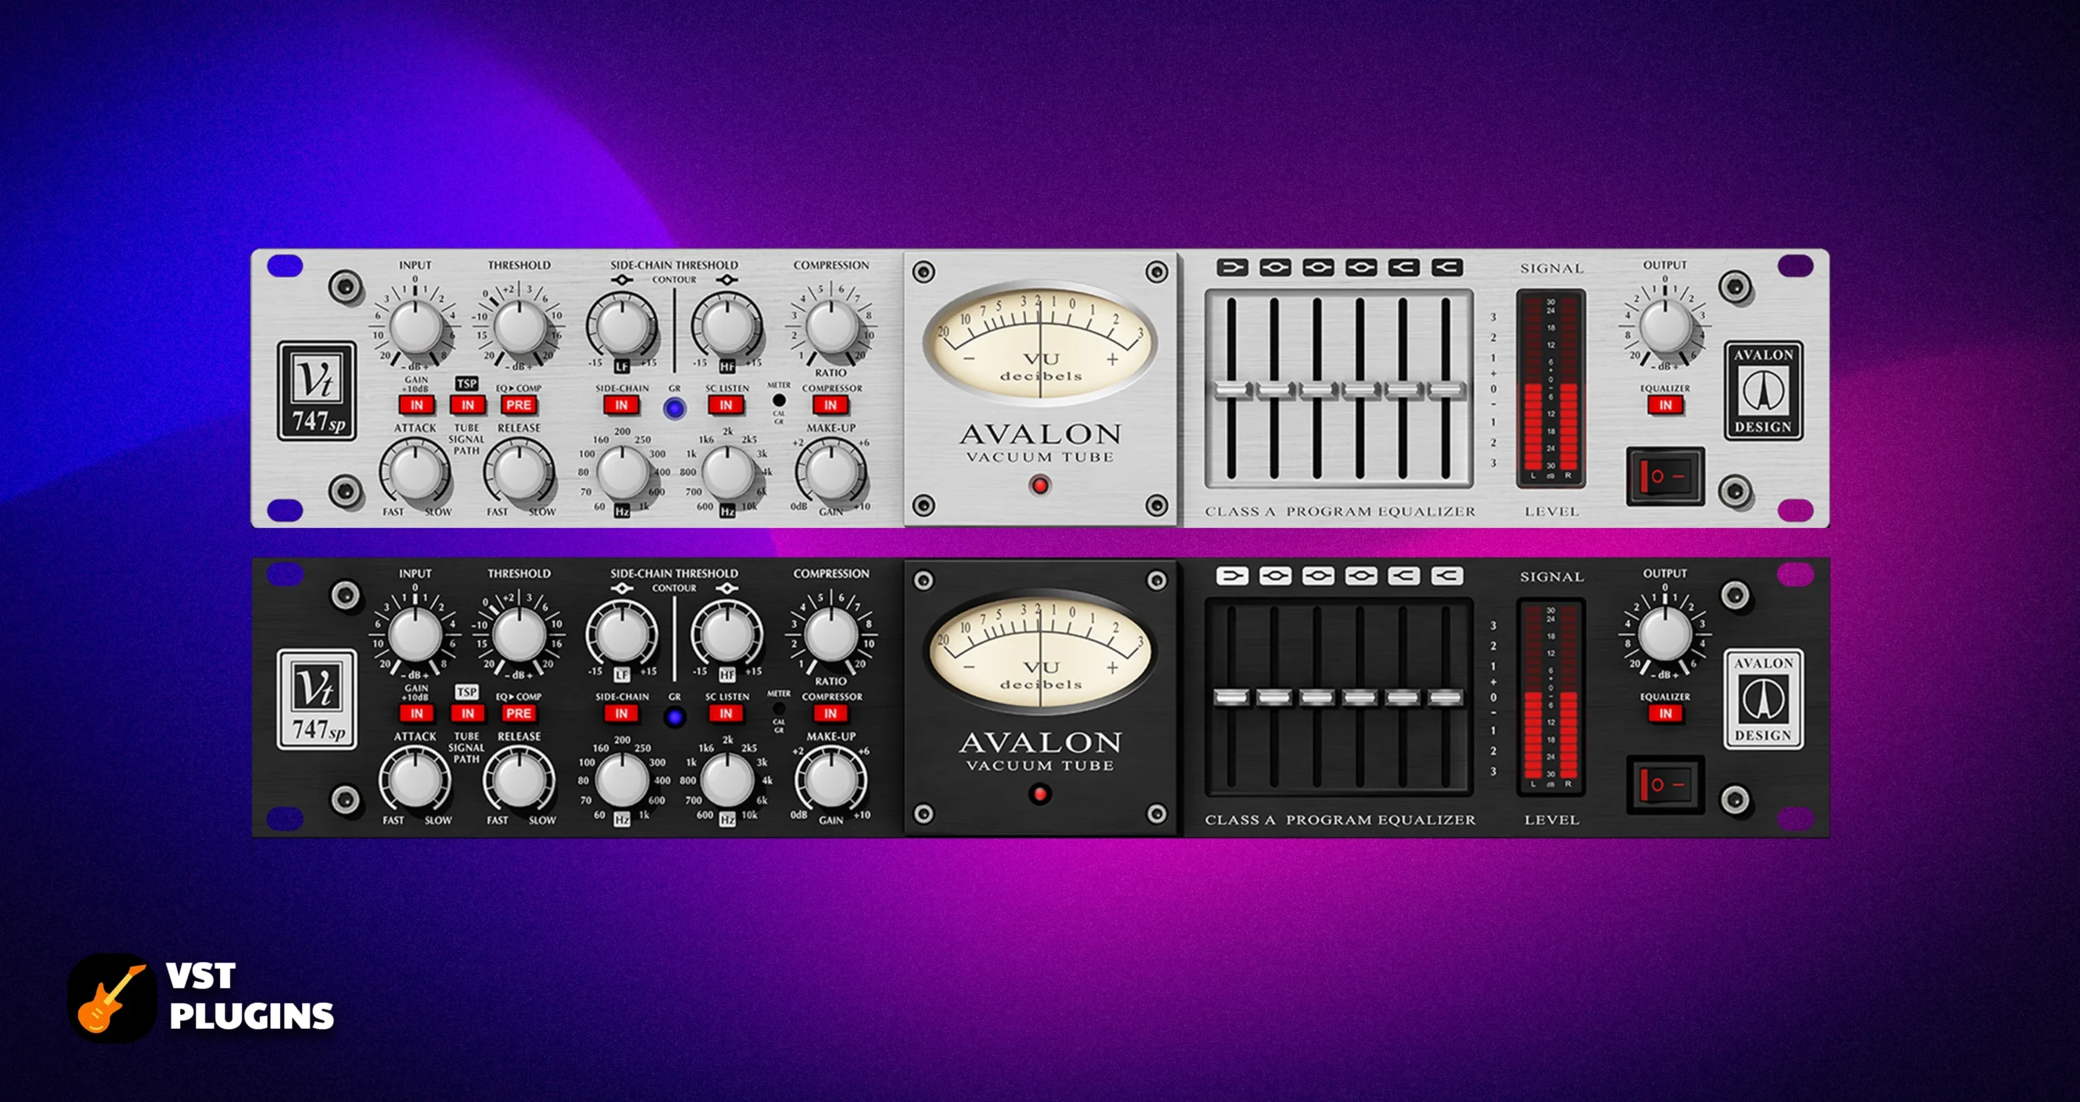The image size is (2080, 1102).
Task: Toggle SC LISTEN IN button on silver unit
Action: (x=726, y=404)
